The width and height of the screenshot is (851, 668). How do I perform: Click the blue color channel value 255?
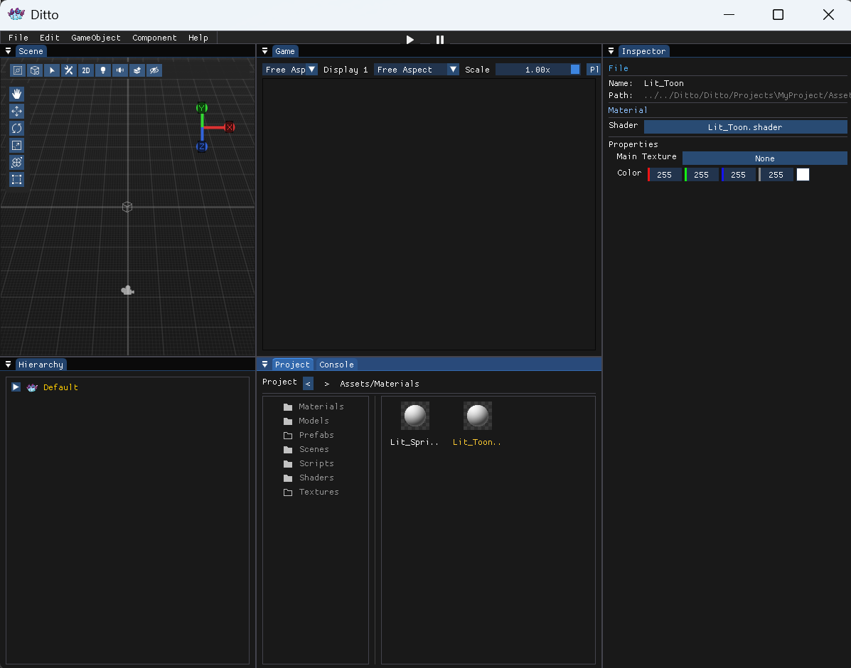(738, 175)
